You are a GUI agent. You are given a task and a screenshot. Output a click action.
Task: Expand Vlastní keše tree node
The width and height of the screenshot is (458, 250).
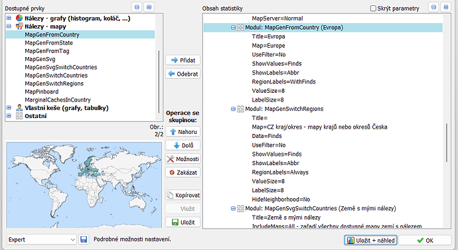[9, 107]
